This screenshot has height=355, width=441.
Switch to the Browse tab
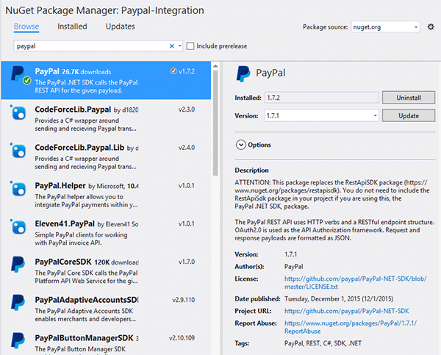[x=26, y=26]
